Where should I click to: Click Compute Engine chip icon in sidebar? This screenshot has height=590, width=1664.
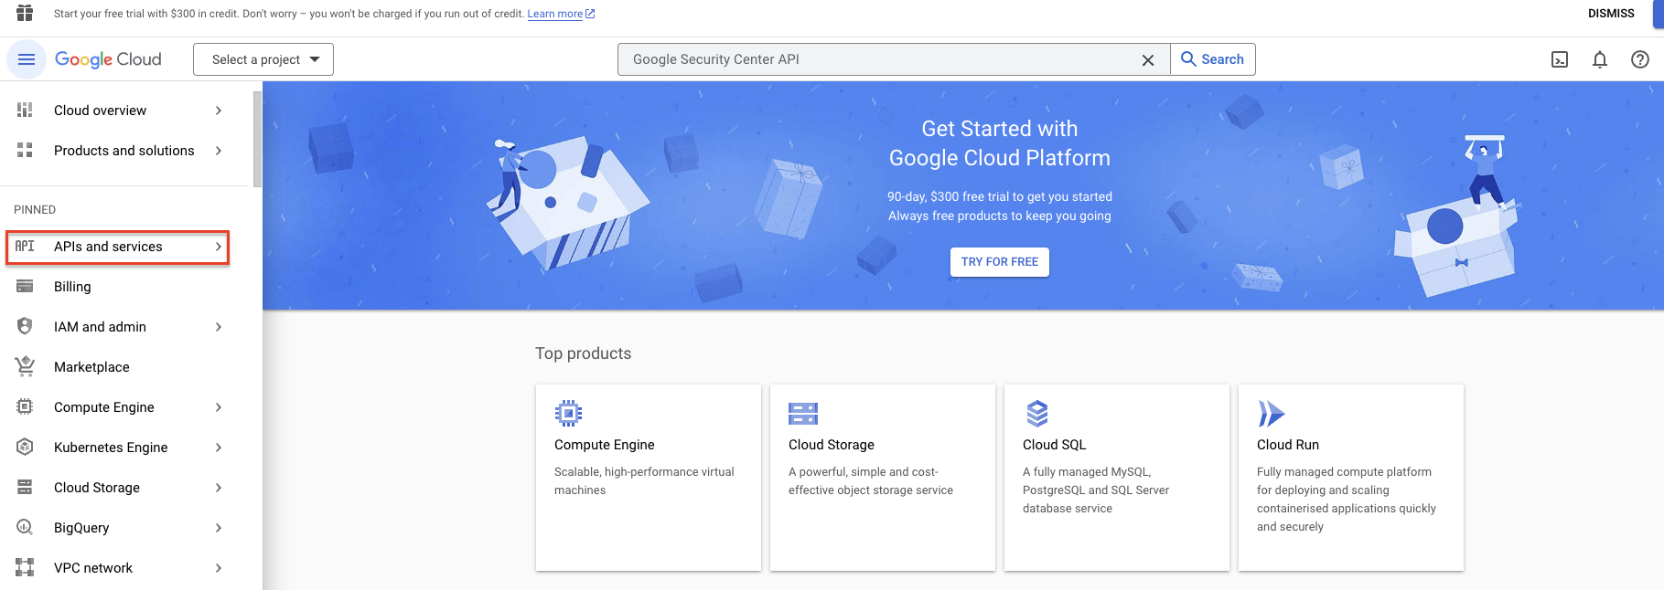click(x=25, y=407)
